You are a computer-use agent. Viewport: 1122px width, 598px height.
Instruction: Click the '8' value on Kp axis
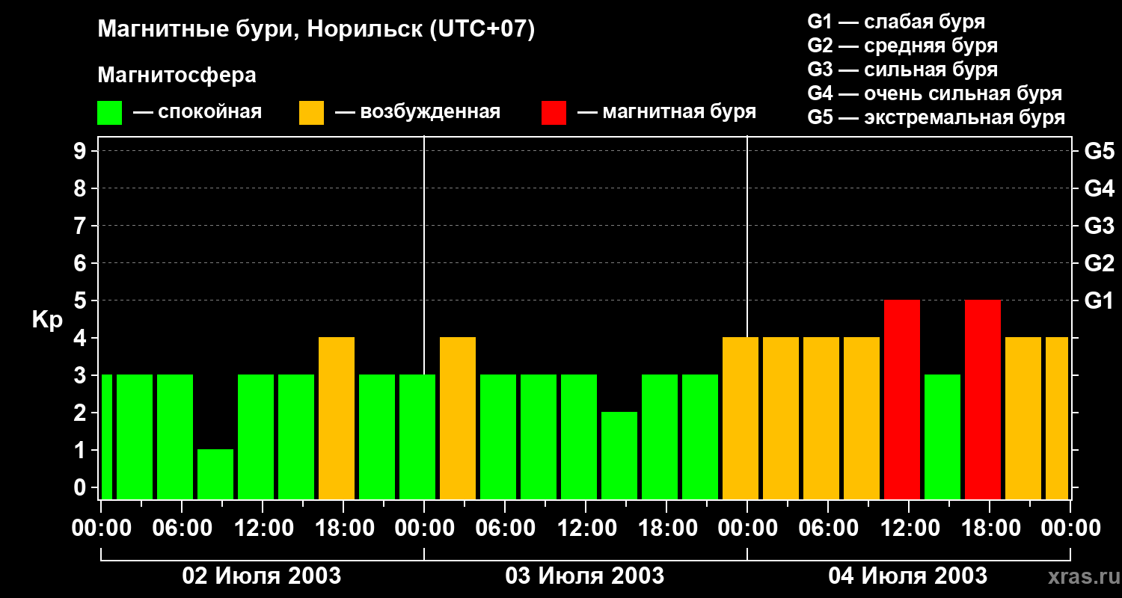[x=82, y=188]
